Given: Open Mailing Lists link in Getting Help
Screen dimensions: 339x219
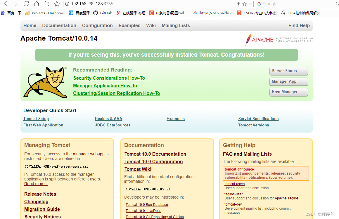Looking at the screenshot, I should point(257,154).
